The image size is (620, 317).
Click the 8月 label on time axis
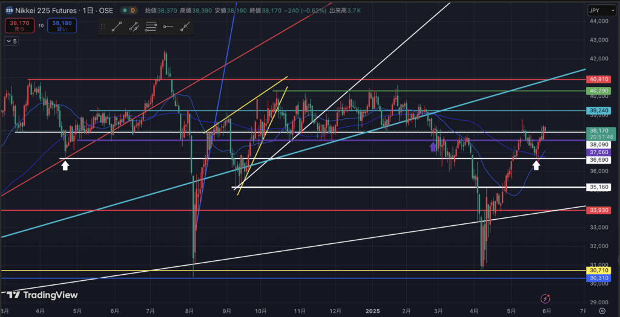click(191, 311)
